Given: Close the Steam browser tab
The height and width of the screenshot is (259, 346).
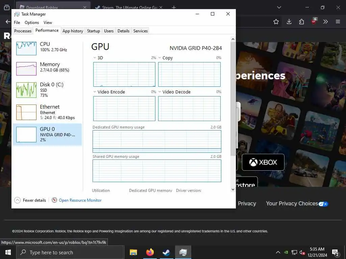Looking at the screenshot, I should [x=161, y=7].
